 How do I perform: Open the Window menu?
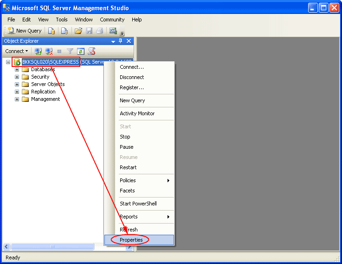click(84, 20)
